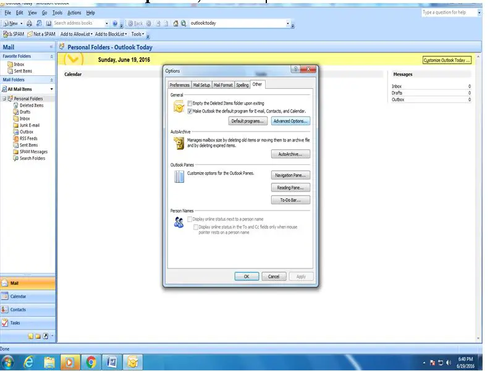Open Microsoft Word from the taskbar
Image resolution: width=490 pixels, height=371 pixels.
[x=112, y=362]
